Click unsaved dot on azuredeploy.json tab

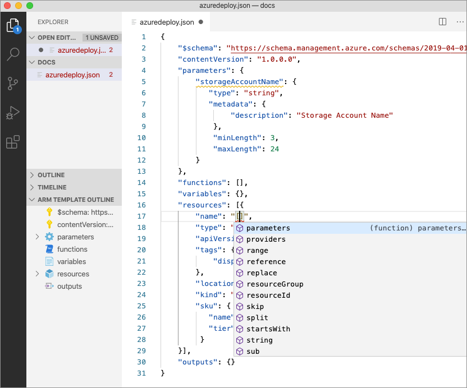(201, 22)
